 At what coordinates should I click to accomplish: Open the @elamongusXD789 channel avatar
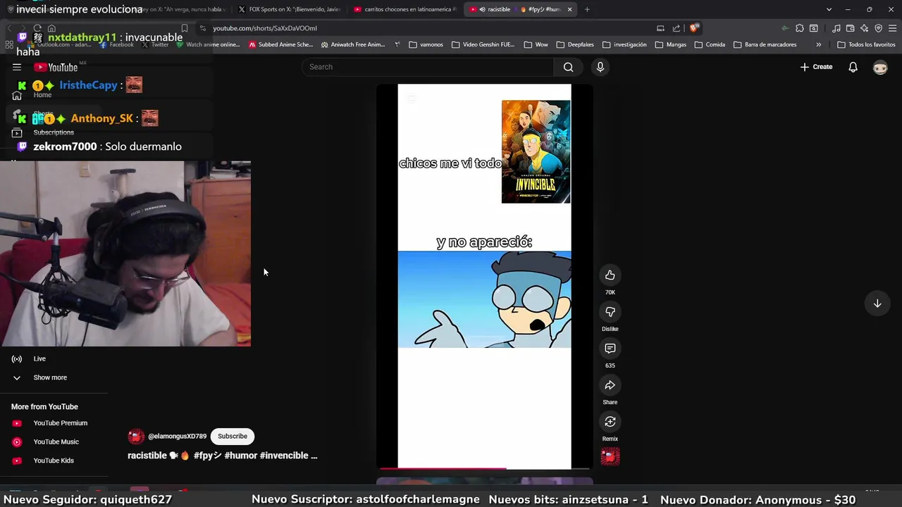click(x=136, y=437)
